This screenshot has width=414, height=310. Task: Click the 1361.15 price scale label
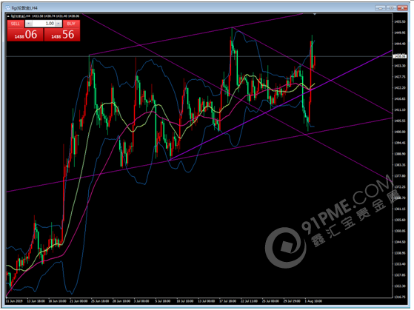point(400,209)
